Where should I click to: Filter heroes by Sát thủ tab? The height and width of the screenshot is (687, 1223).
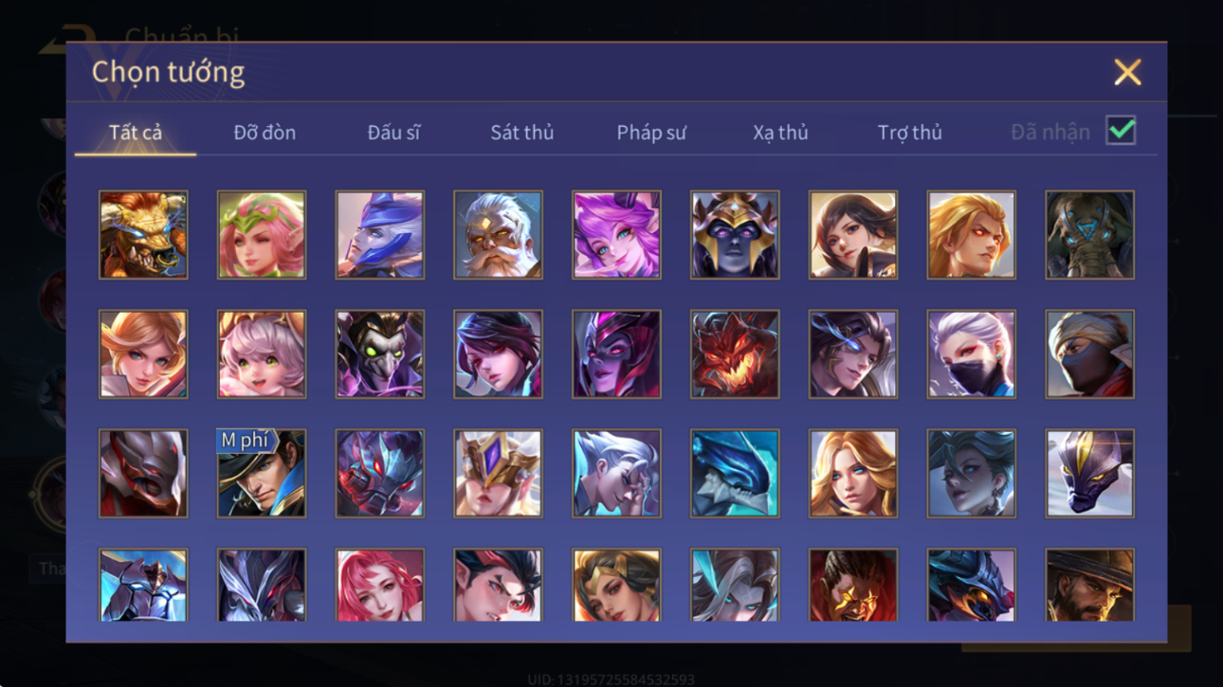[x=521, y=133]
